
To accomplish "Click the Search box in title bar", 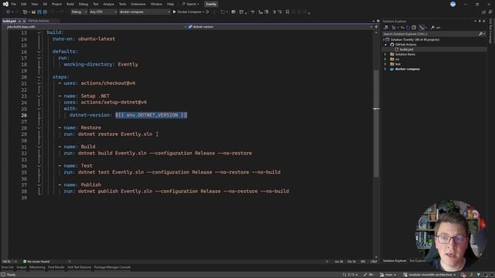I will (x=191, y=4).
